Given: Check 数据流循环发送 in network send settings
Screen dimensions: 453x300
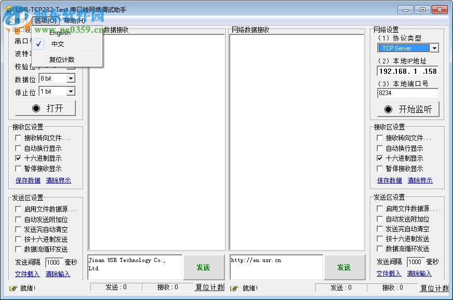Looking at the screenshot, I should pyautogui.click(x=380, y=249).
